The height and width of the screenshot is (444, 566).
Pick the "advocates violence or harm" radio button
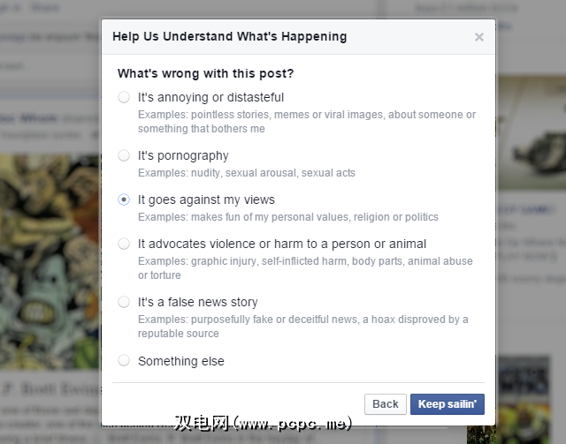[124, 244]
